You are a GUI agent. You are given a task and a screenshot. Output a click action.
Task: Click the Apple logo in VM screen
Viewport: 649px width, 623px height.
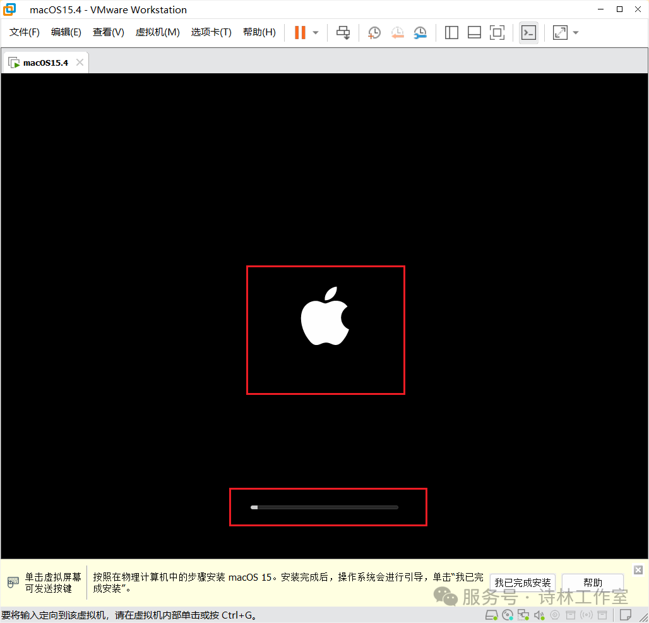pos(325,316)
